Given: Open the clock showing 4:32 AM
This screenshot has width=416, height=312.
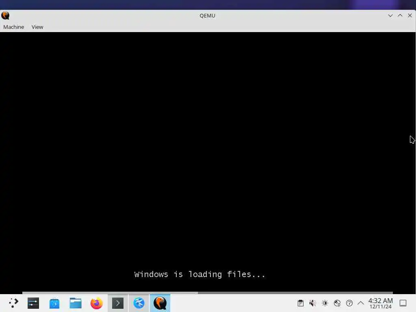Looking at the screenshot, I should pyautogui.click(x=380, y=303).
